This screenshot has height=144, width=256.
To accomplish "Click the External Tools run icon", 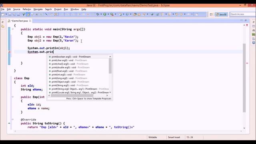I will [x=112, y=14].
